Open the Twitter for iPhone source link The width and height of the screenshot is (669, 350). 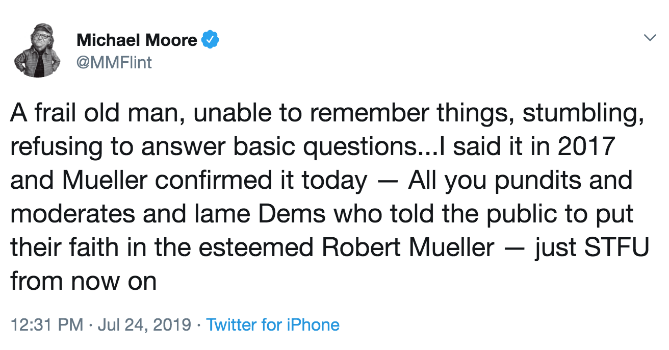[273, 325]
